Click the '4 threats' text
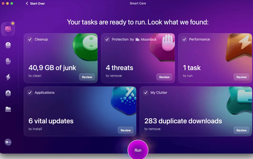This screenshot has width=253, height=159. (119, 68)
